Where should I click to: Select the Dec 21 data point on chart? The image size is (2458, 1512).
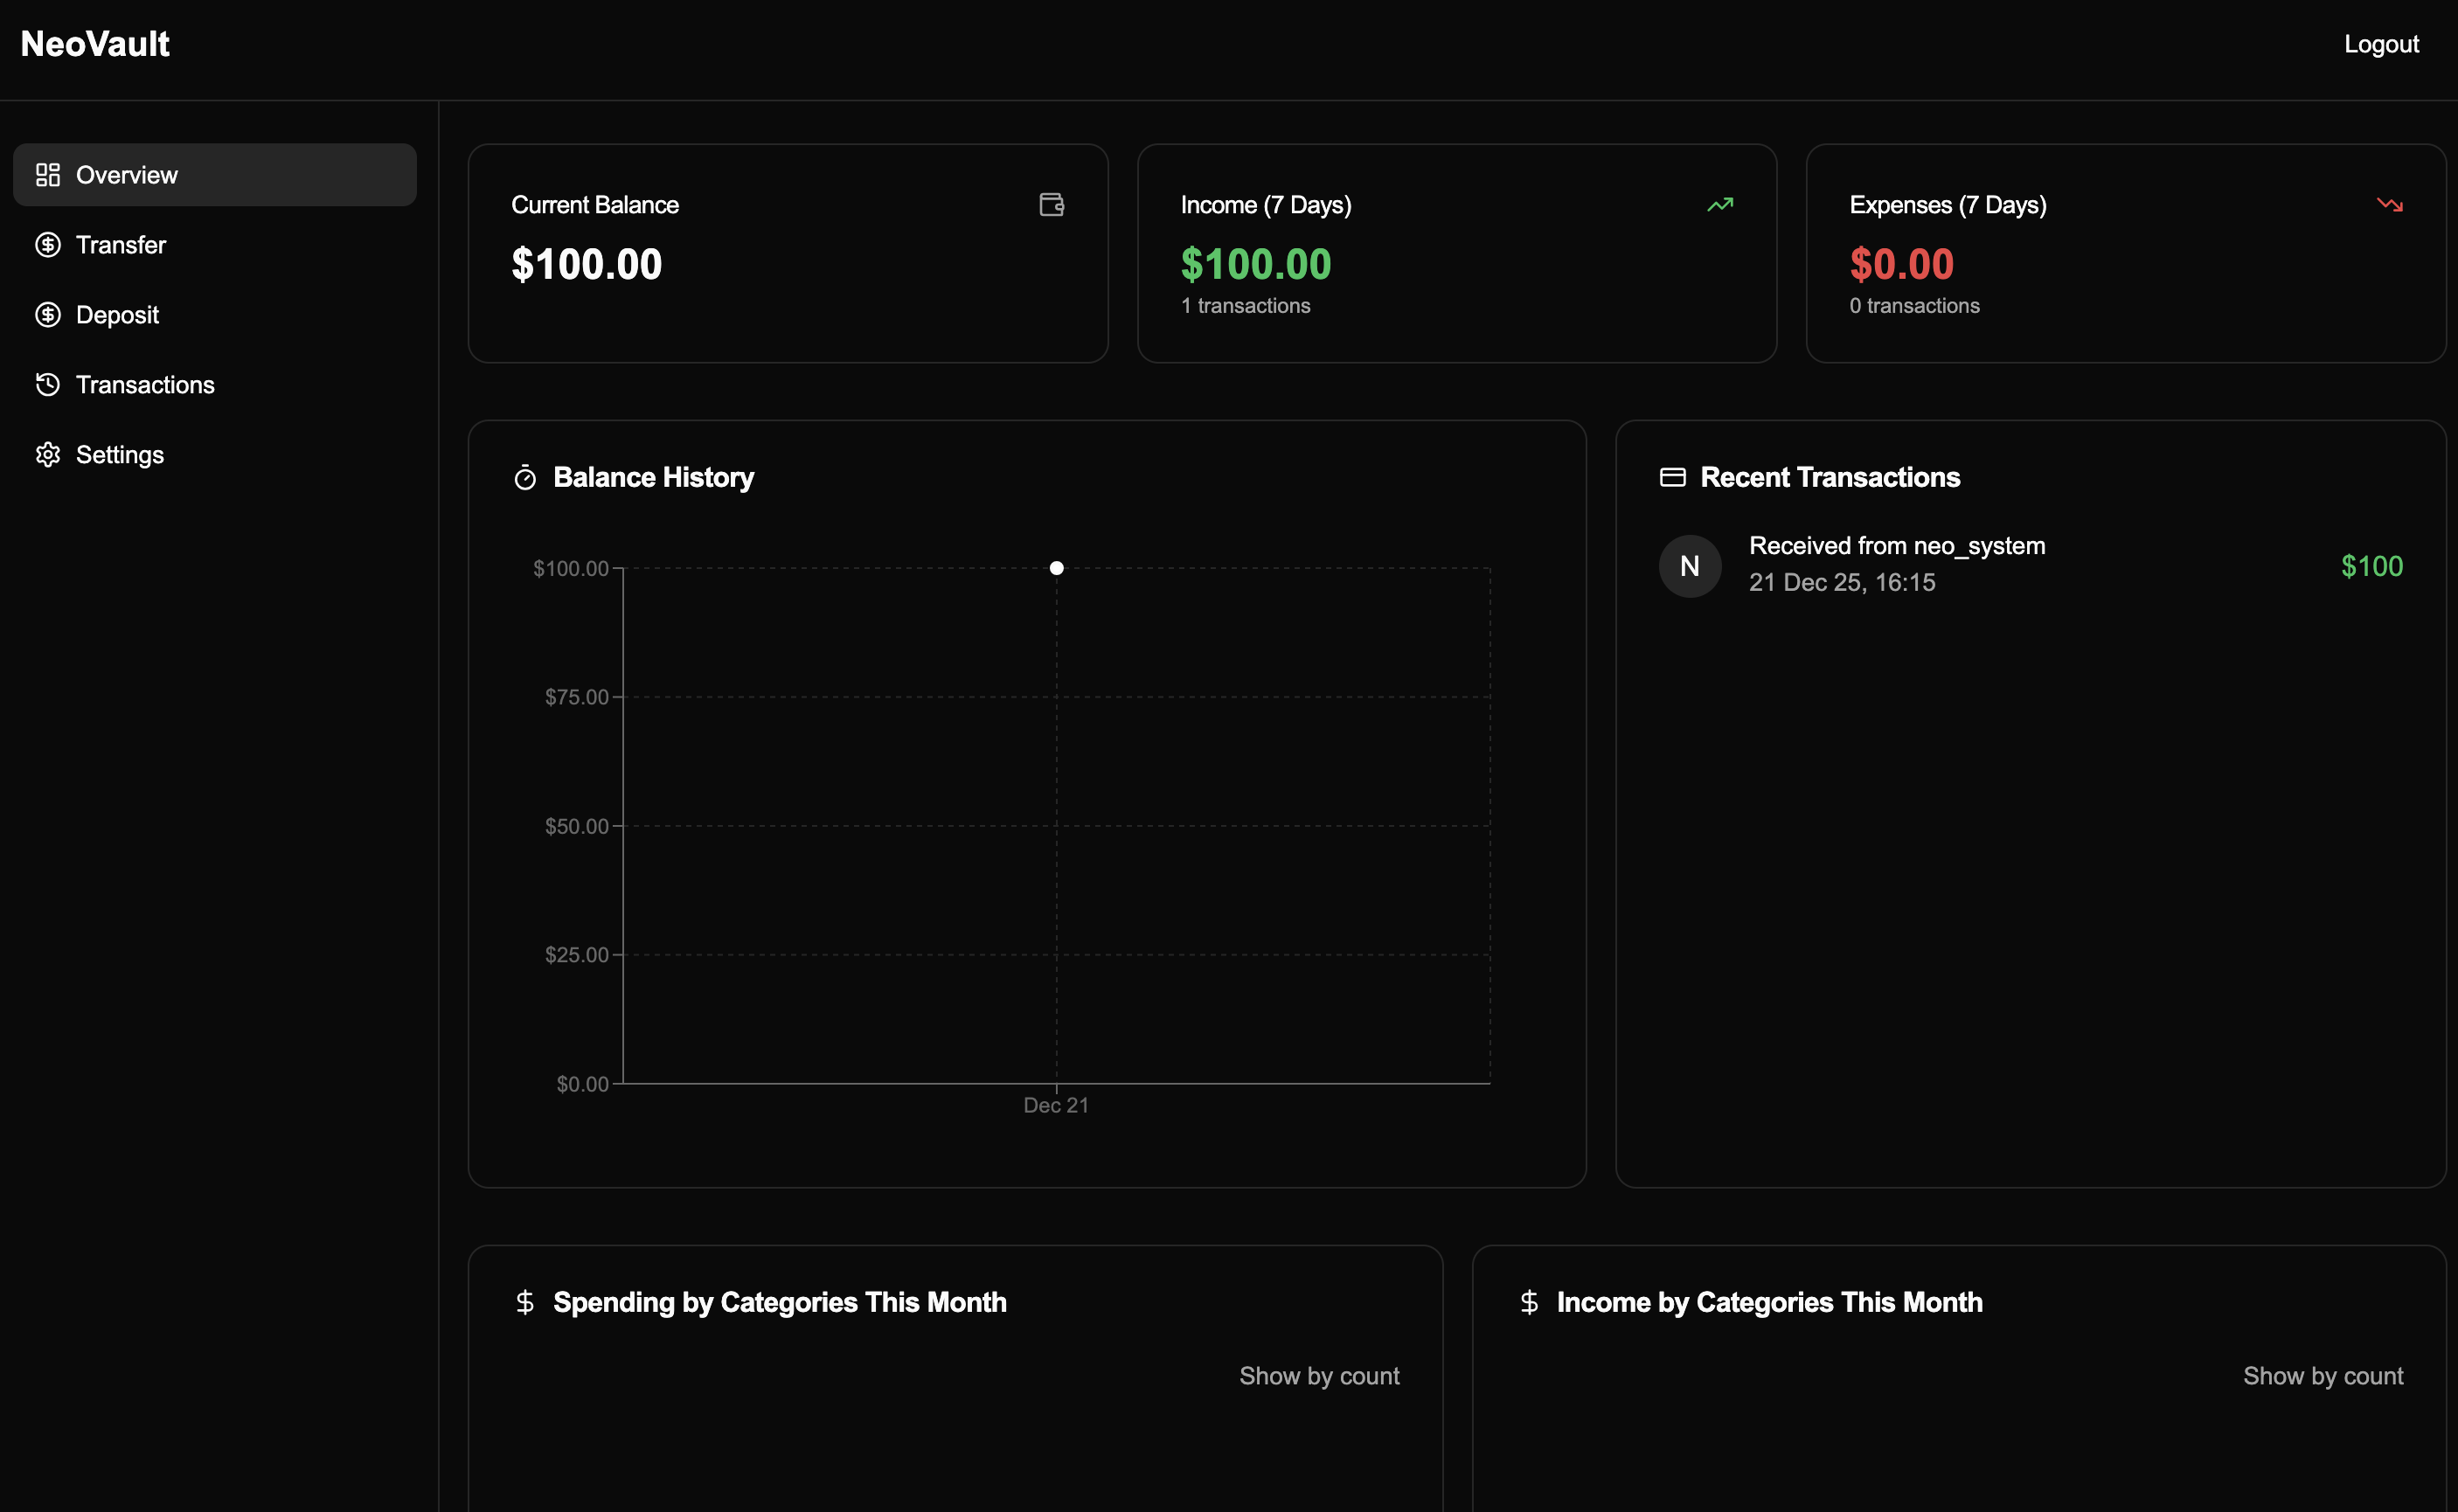(x=1056, y=568)
